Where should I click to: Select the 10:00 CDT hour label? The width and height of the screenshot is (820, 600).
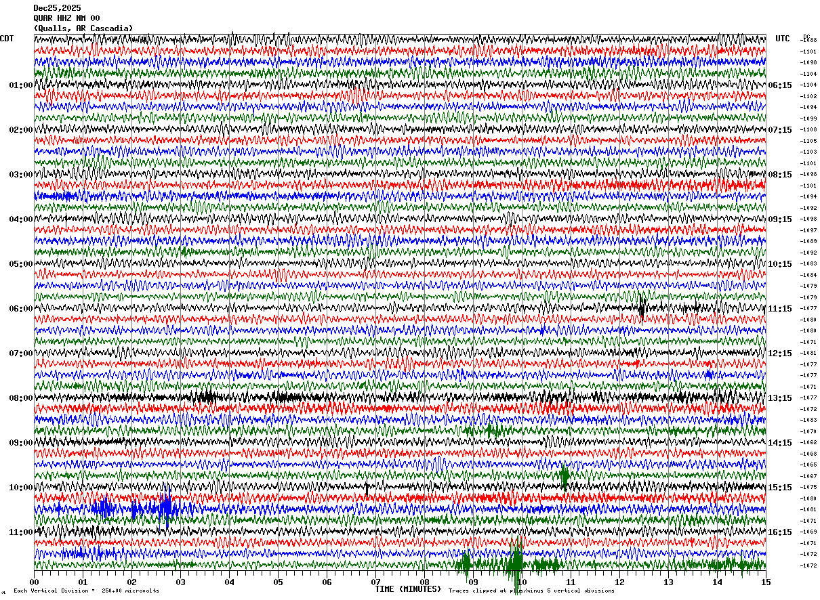click(21, 488)
